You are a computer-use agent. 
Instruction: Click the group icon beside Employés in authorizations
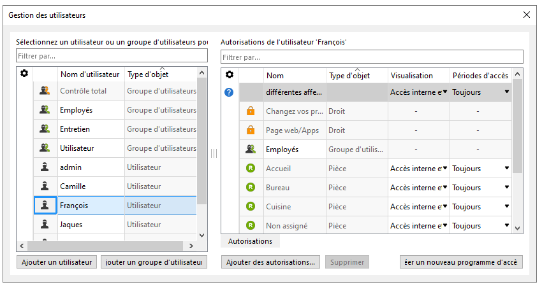click(x=251, y=150)
